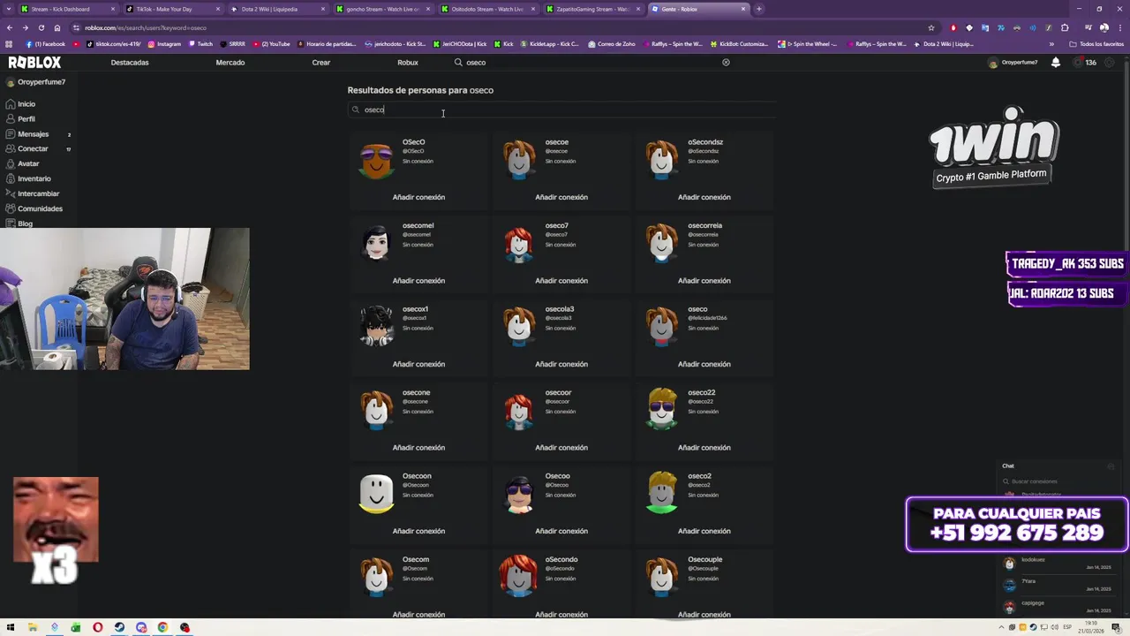Open Opera icon in taskbar

[x=97, y=628]
